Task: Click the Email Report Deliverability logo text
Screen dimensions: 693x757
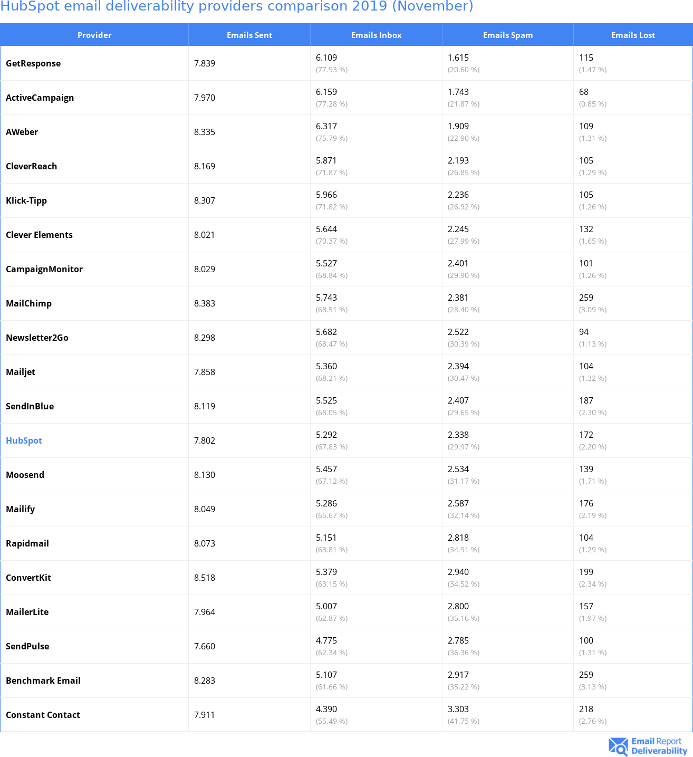Action: 659,746
